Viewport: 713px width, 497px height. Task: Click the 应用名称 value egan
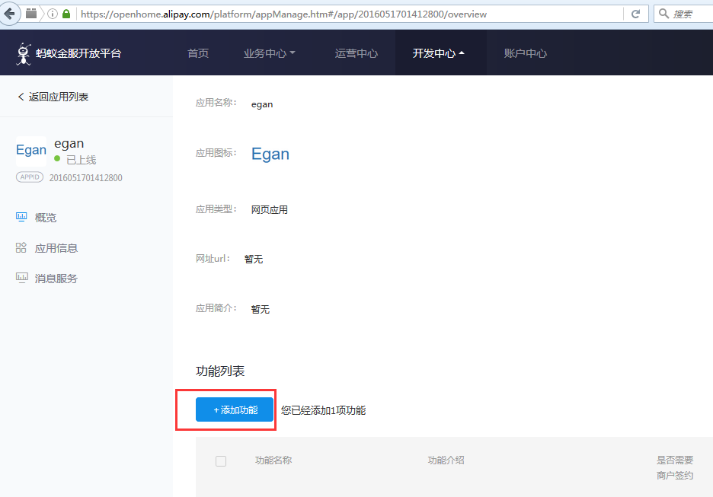coord(262,104)
